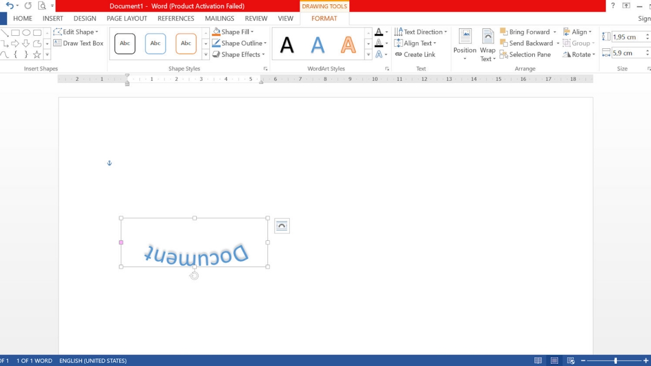Open Print Preview from the quick access toolbar
This screenshot has height=366, width=651.
point(42,6)
